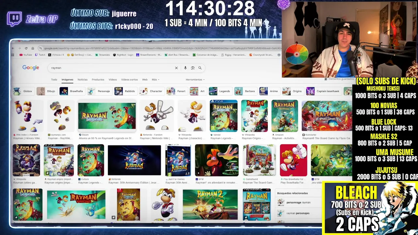Open the Nightbot Login bookmark
The width and height of the screenshot is (418, 235).
pyautogui.click(x=123, y=55)
